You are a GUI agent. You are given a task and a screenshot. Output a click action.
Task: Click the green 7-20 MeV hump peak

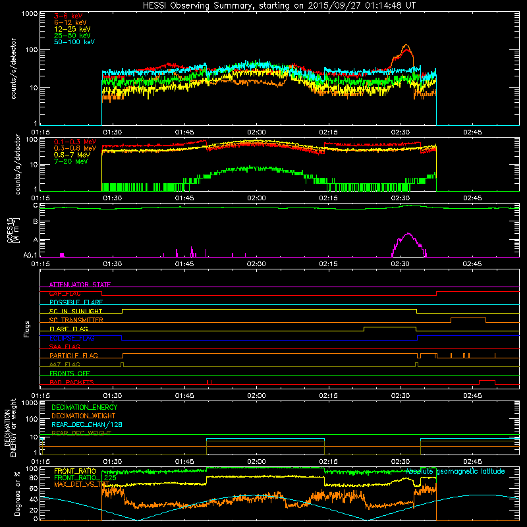tap(252, 167)
